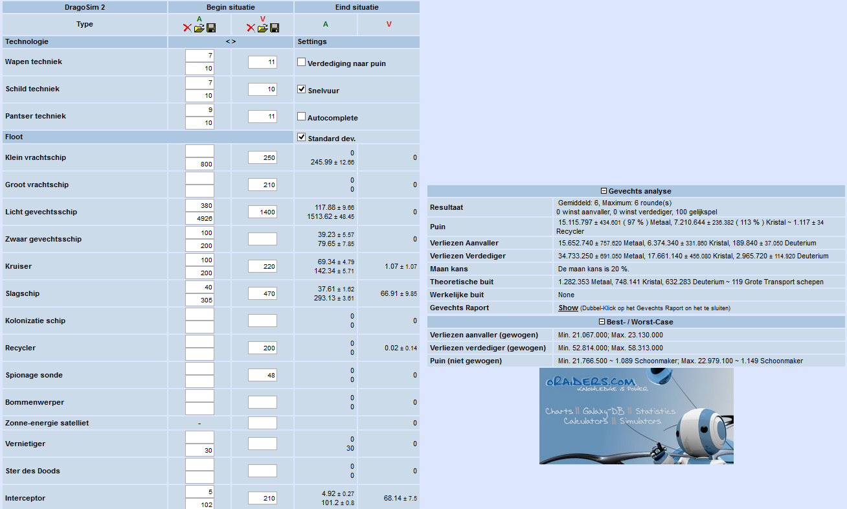
Task: Edit defender Schild techniek field showing 10
Action: click(262, 89)
